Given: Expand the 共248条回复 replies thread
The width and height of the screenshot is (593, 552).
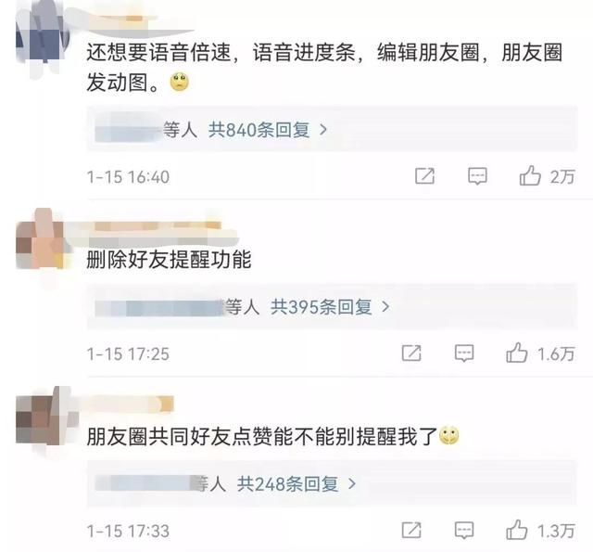Looking at the screenshot, I should pyautogui.click(x=296, y=484).
